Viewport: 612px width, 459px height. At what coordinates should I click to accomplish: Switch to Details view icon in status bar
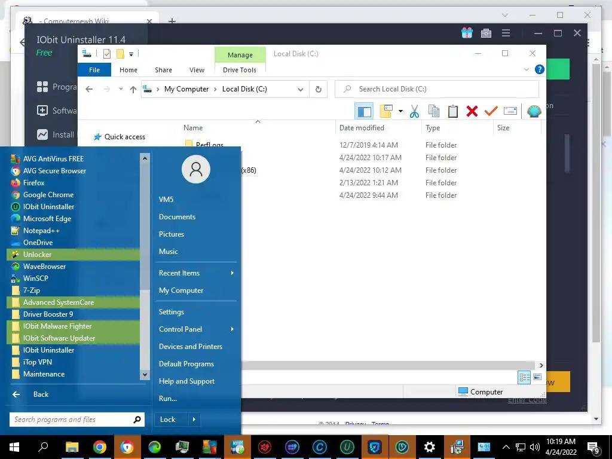point(524,377)
